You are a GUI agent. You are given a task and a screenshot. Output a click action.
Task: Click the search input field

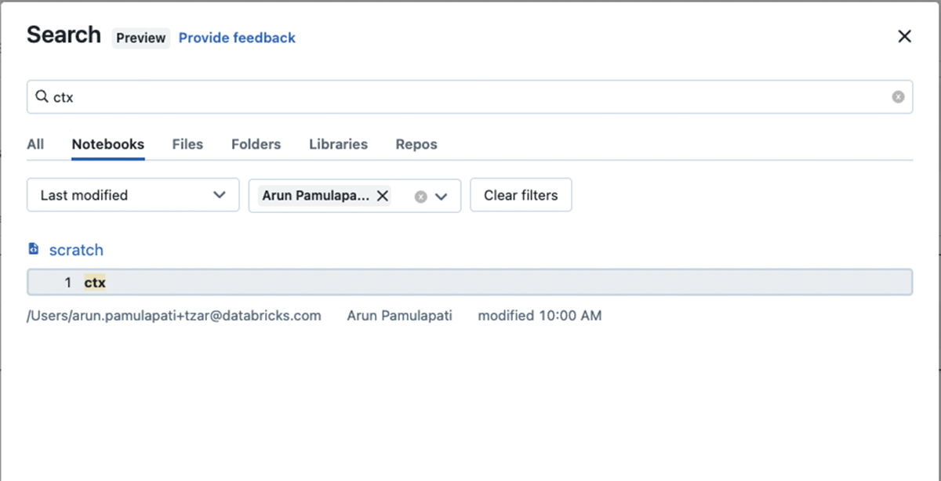click(x=470, y=97)
